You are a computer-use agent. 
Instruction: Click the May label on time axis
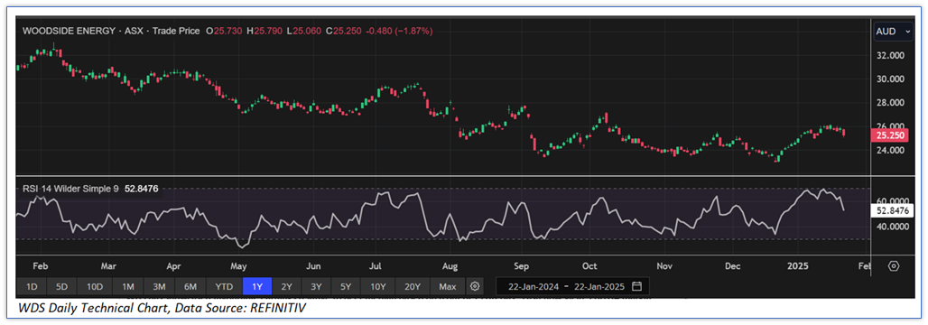click(238, 265)
